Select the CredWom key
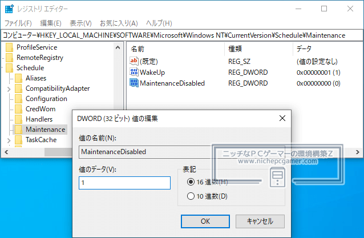This screenshot has height=238, width=364. (41, 109)
